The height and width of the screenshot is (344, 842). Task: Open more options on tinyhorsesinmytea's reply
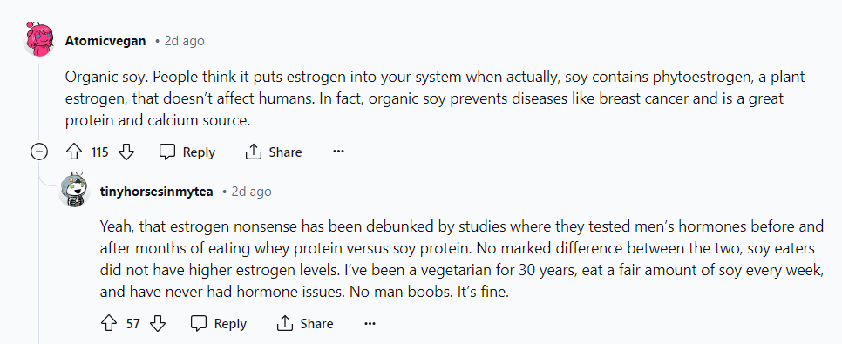click(x=370, y=324)
